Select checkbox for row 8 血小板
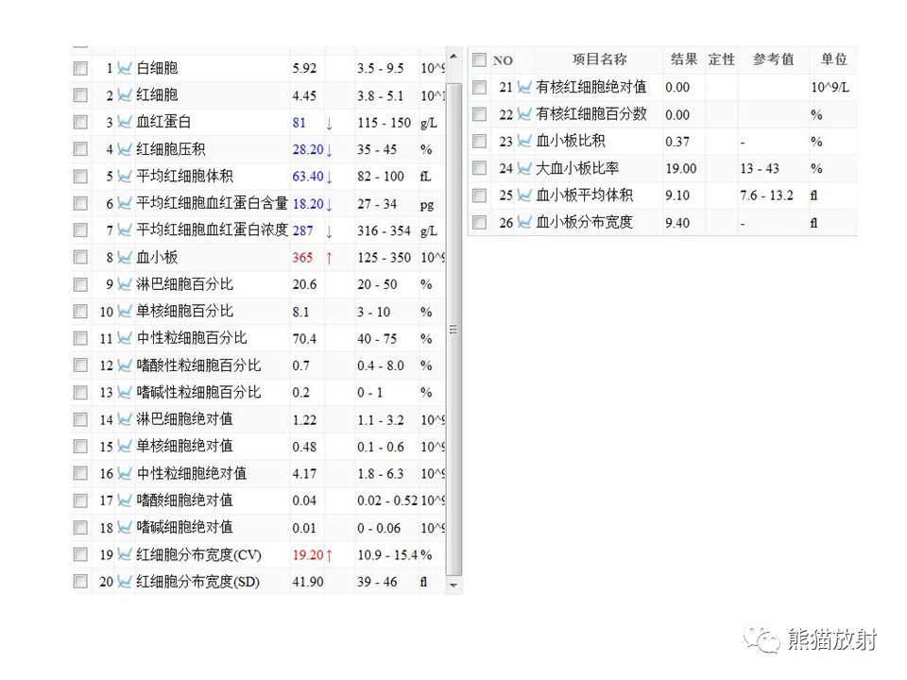 80,257
